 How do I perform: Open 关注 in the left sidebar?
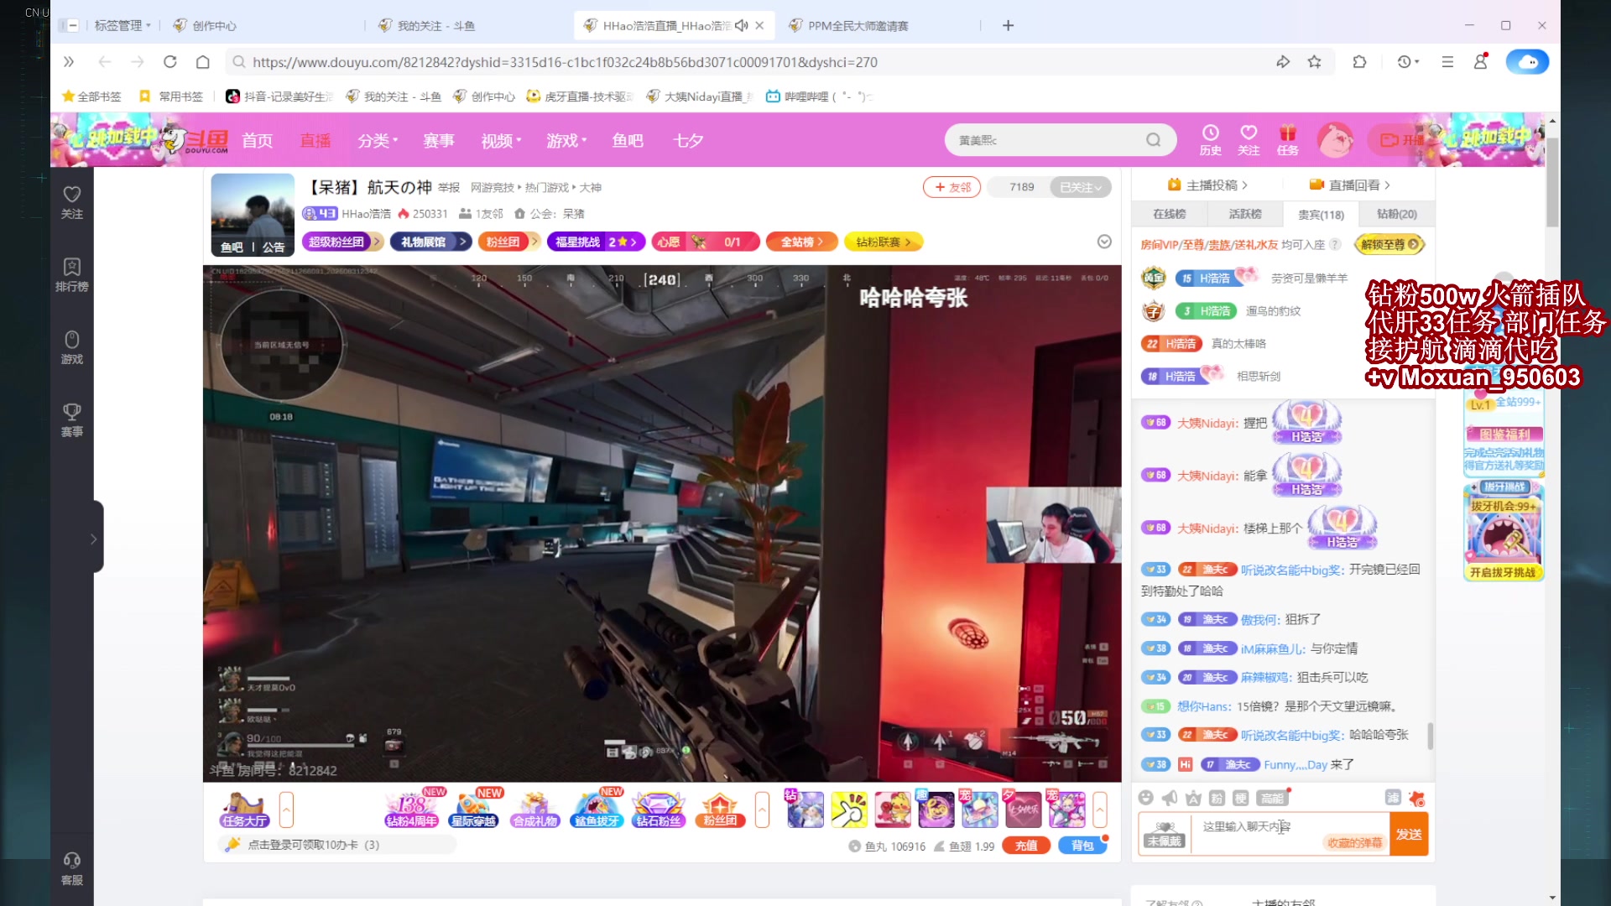click(x=72, y=202)
